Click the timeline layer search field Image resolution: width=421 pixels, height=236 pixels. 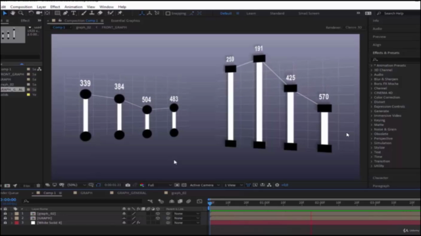83,201
